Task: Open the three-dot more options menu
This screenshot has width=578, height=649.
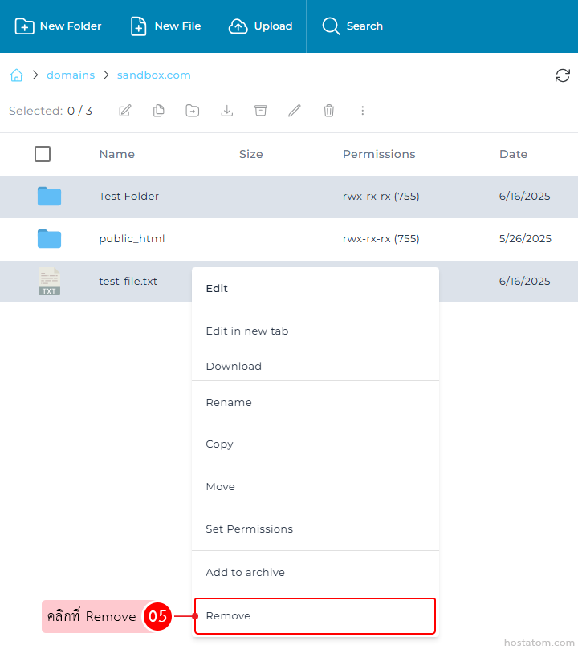Action: tap(363, 111)
